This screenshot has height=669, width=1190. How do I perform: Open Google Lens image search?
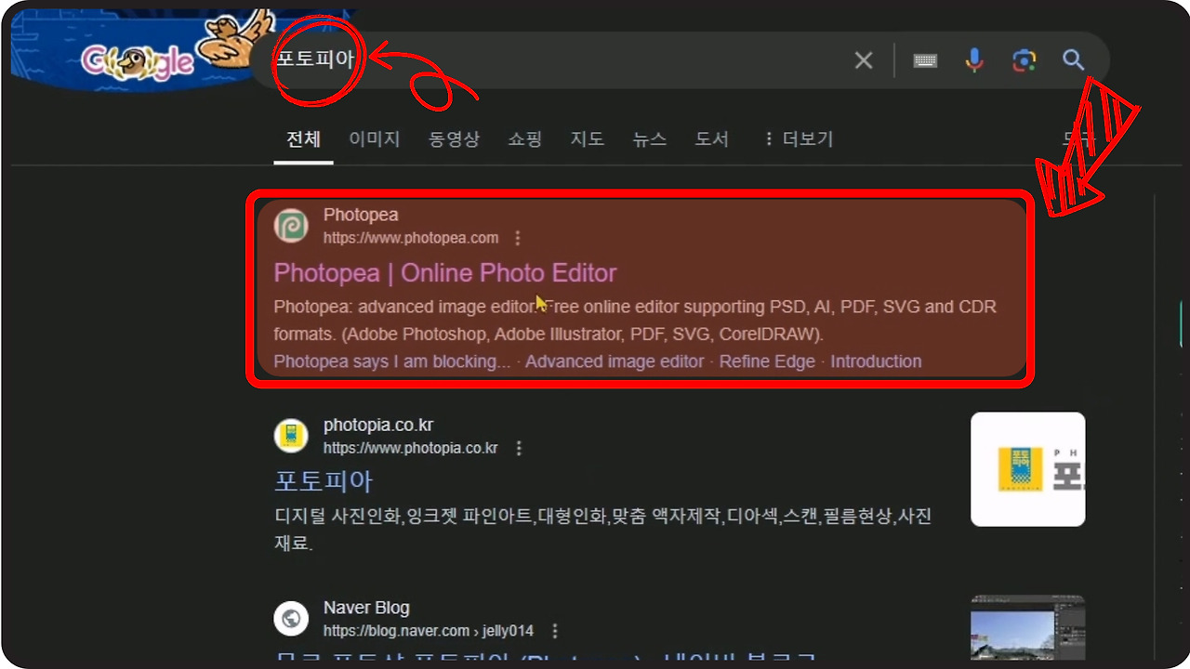point(1024,60)
